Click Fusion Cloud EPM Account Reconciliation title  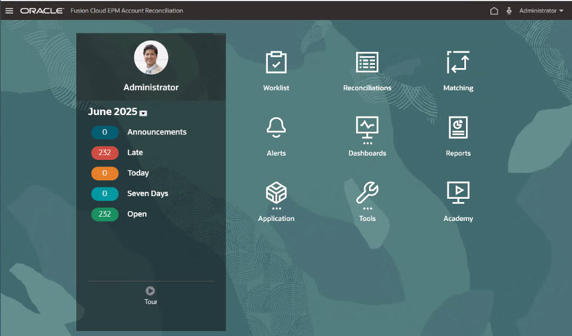(127, 11)
